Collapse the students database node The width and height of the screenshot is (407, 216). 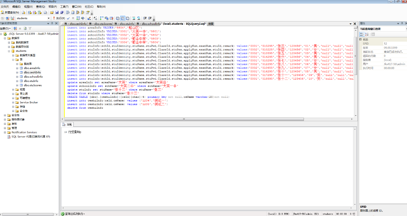[9, 51]
